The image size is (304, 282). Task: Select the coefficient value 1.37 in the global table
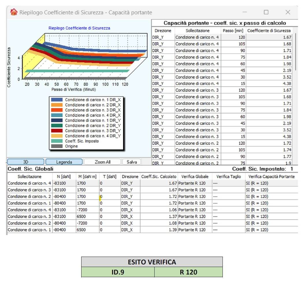coord(173,217)
